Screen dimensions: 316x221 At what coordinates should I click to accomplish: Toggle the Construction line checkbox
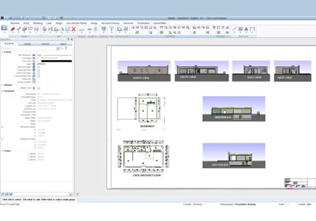click(x=38, y=76)
